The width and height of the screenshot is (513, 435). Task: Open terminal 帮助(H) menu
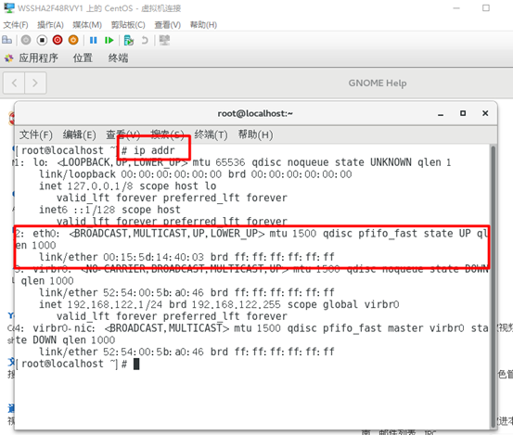[x=255, y=134]
